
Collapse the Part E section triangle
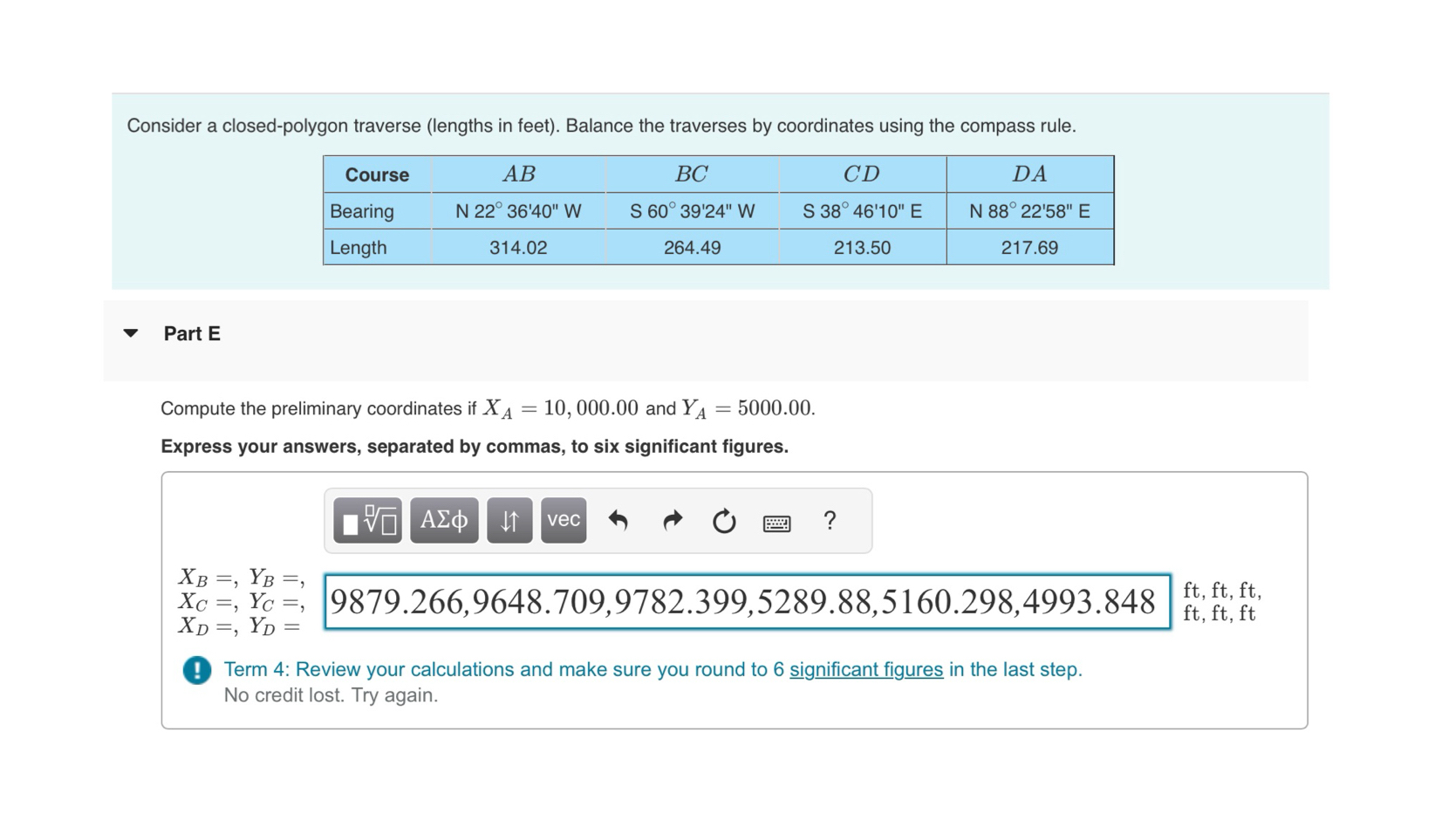pyautogui.click(x=129, y=332)
